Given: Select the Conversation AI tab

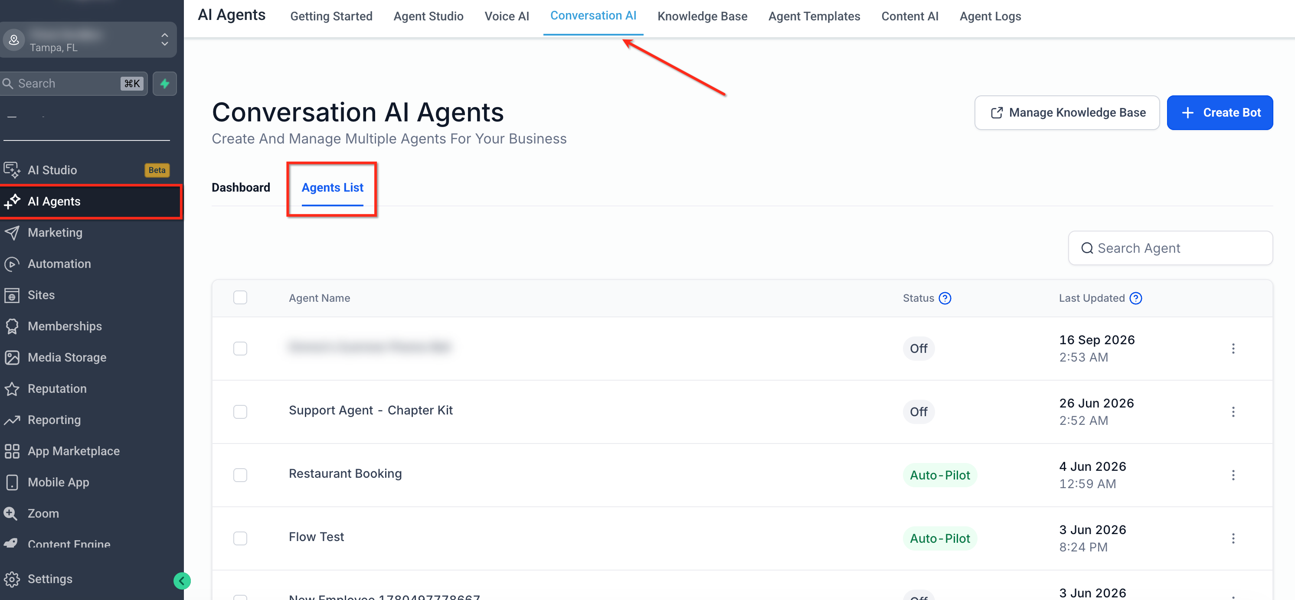Looking at the screenshot, I should tap(593, 16).
